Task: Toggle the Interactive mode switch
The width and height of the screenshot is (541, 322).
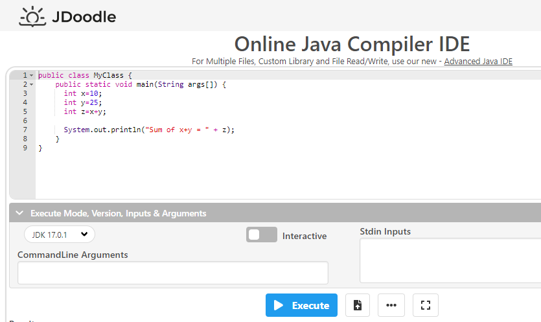Action: point(262,235)
